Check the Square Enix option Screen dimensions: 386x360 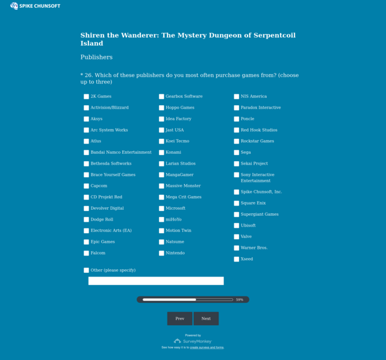click(x=237, y=203)
